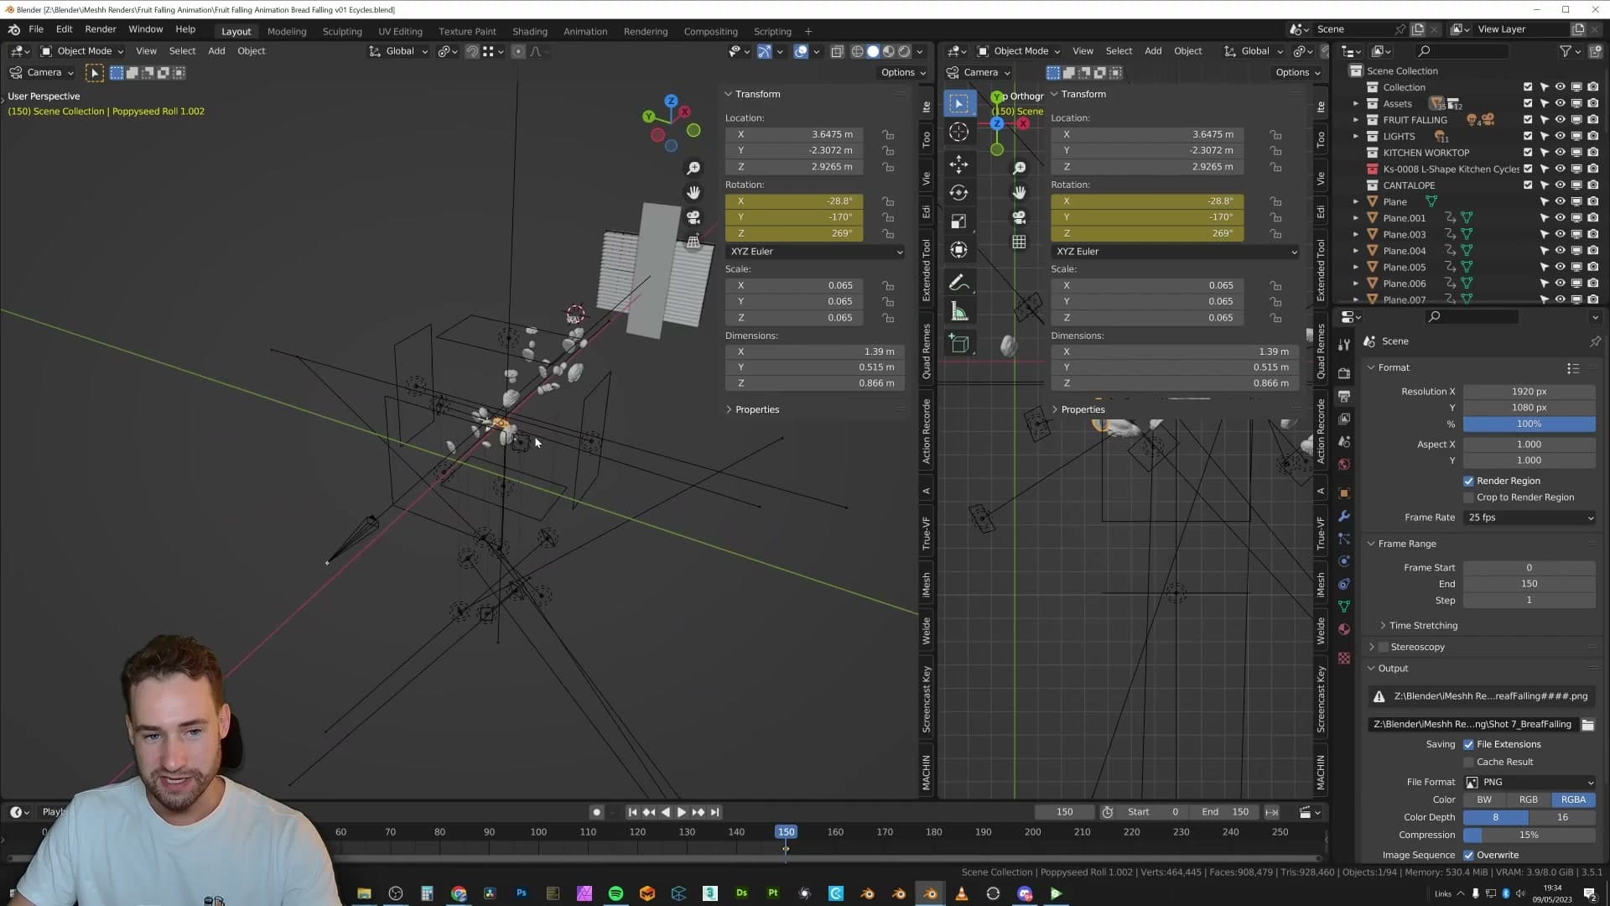
Task: Exclude the Assets collection using its checkbox
Action: click(1528, 104)
